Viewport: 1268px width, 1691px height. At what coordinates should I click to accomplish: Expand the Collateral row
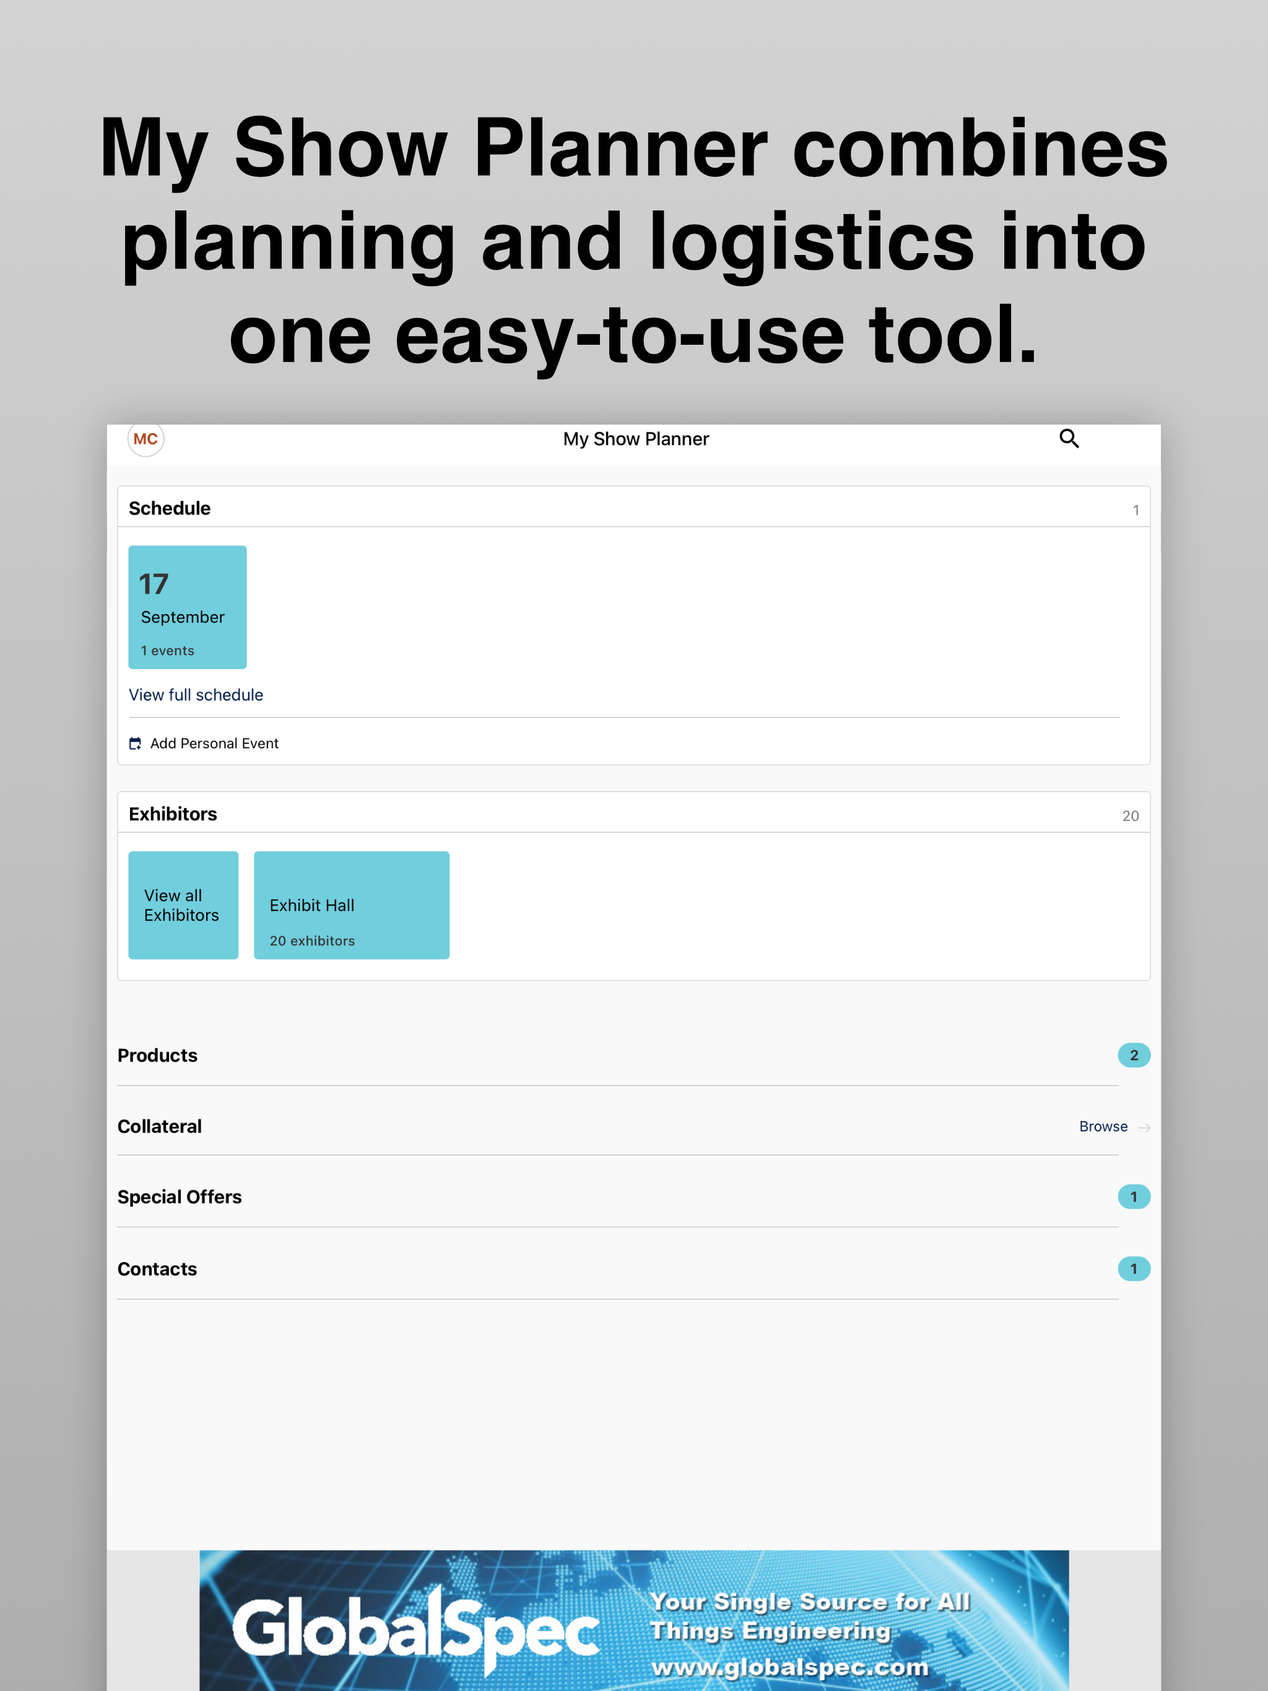(x=633, y=1126)
